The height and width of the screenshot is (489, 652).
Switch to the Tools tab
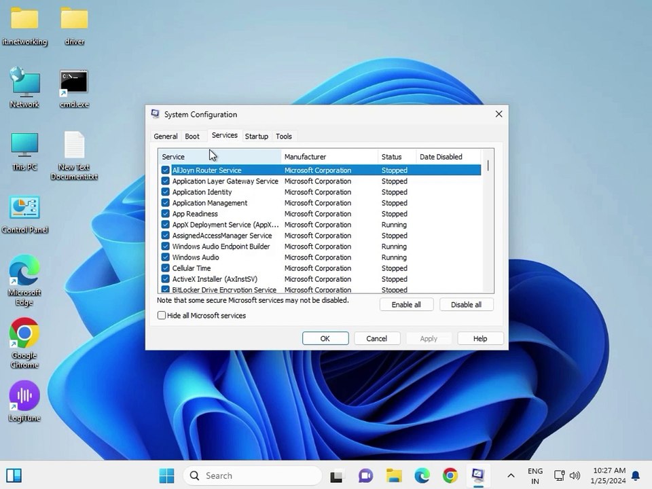(284, 136)
